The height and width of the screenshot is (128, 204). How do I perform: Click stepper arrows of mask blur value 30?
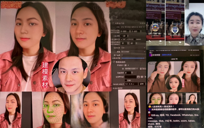click(136, 43)
